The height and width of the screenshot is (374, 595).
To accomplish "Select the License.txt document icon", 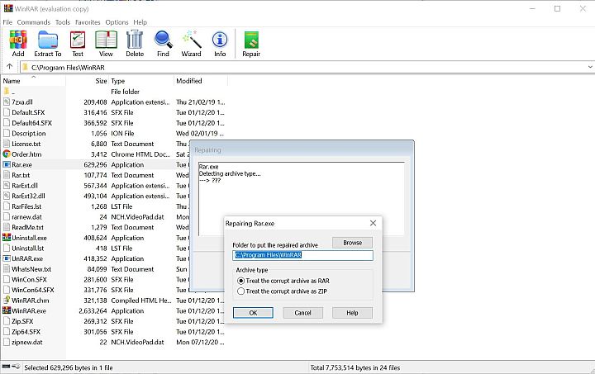I will coord(7,144).
